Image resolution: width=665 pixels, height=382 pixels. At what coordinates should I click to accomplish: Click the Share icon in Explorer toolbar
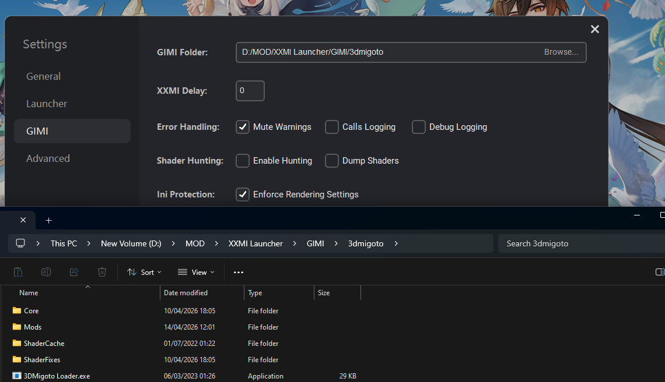(x=74, y=272)
